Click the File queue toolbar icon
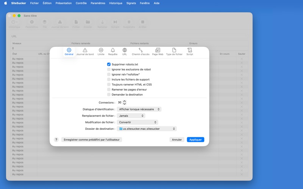 coord(45,22)
